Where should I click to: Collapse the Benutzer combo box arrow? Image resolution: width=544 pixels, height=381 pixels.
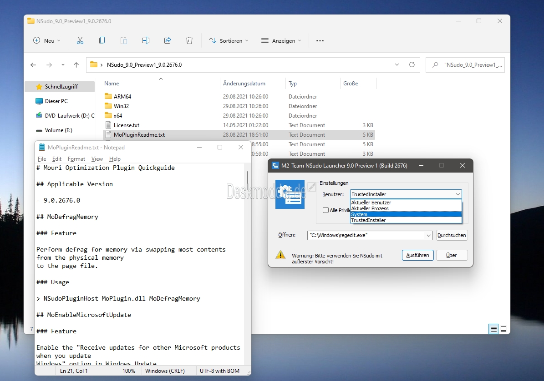click(458, 194)
